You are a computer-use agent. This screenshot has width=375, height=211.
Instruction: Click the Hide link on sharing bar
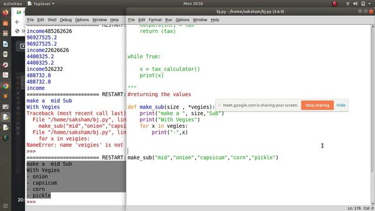tap(341, 105)
